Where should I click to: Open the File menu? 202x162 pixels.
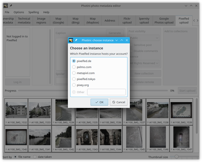click(7, 12)
